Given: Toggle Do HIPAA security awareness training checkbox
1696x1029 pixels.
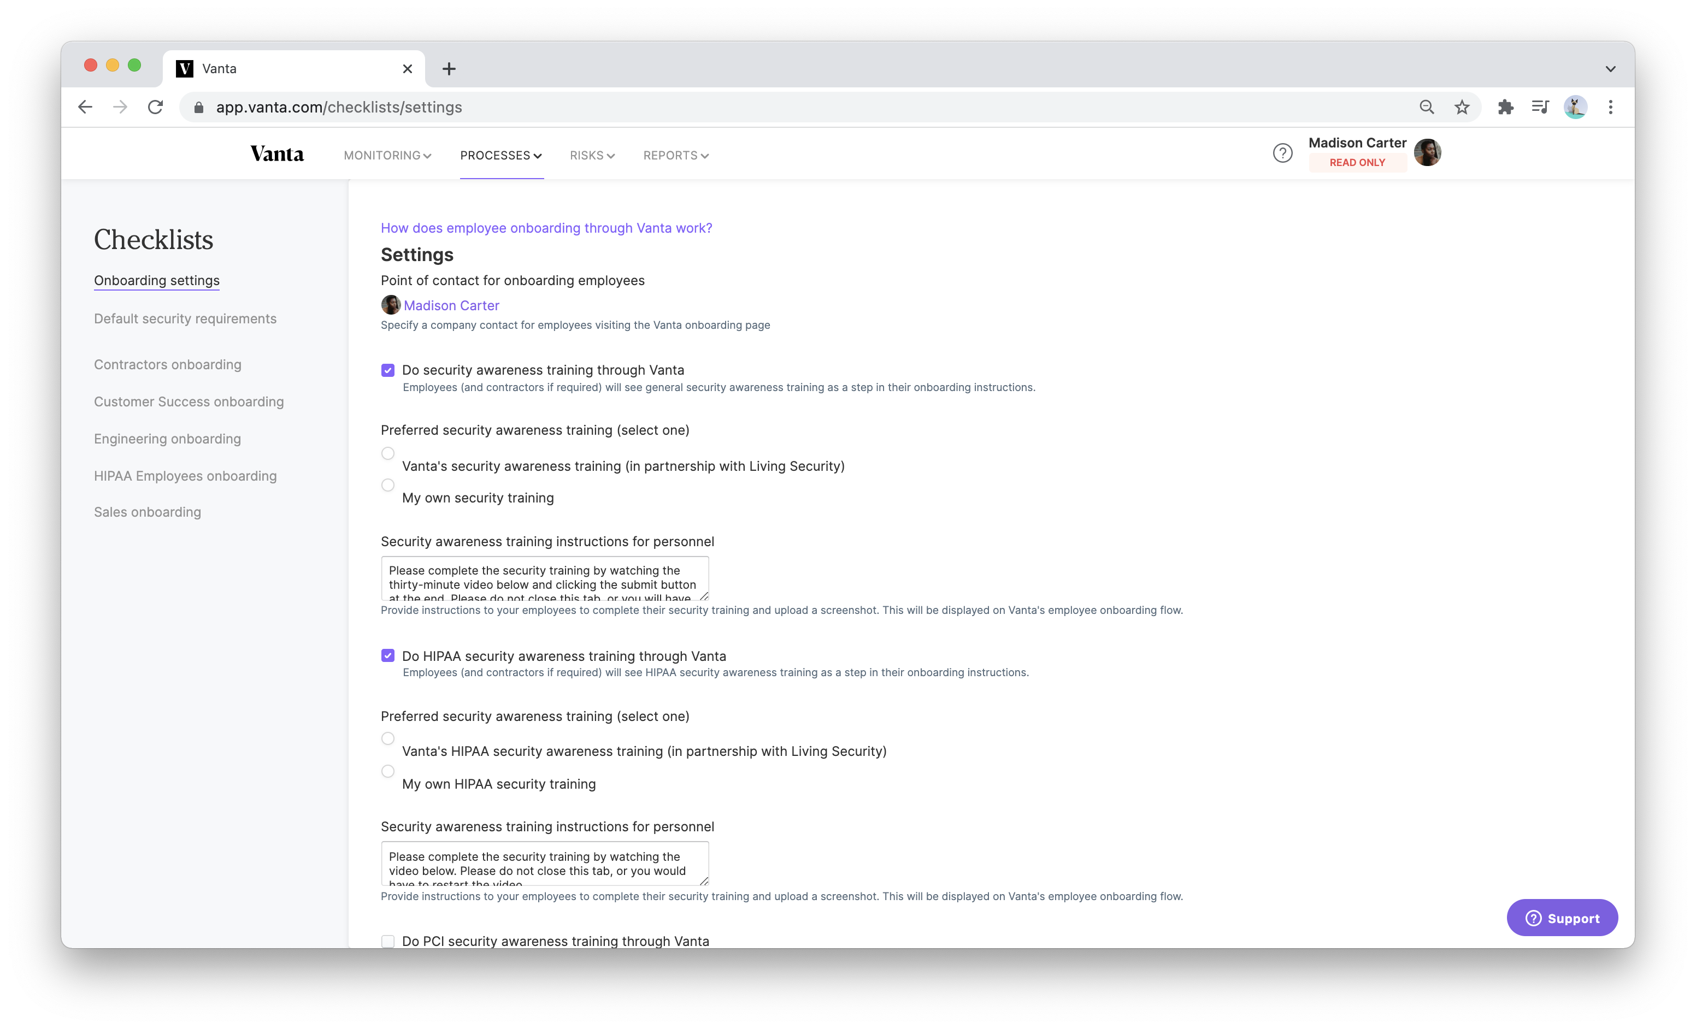Looking at the screenshot, I should pyautogui.click(x=387, y=655).
